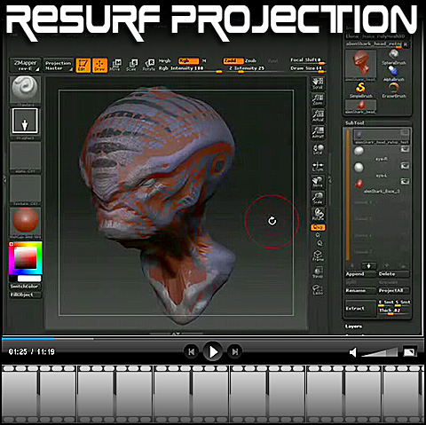Viewport: 426px width, 425px height.
Task: Toggle the Local transformations icon
Action: point(318,149)
